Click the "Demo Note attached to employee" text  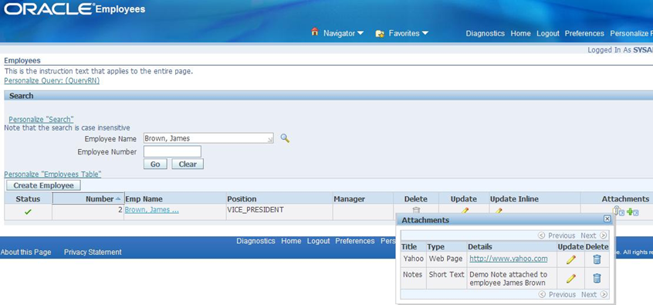point(509,279)
